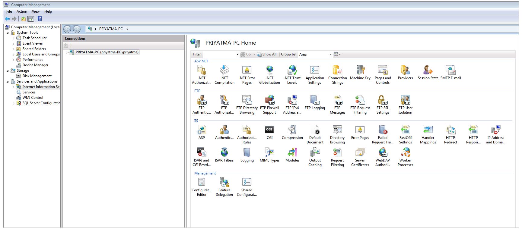Open FTP Directory Browsing feature
This screenshot has height=229, width=522.
[x=247, y=104]
